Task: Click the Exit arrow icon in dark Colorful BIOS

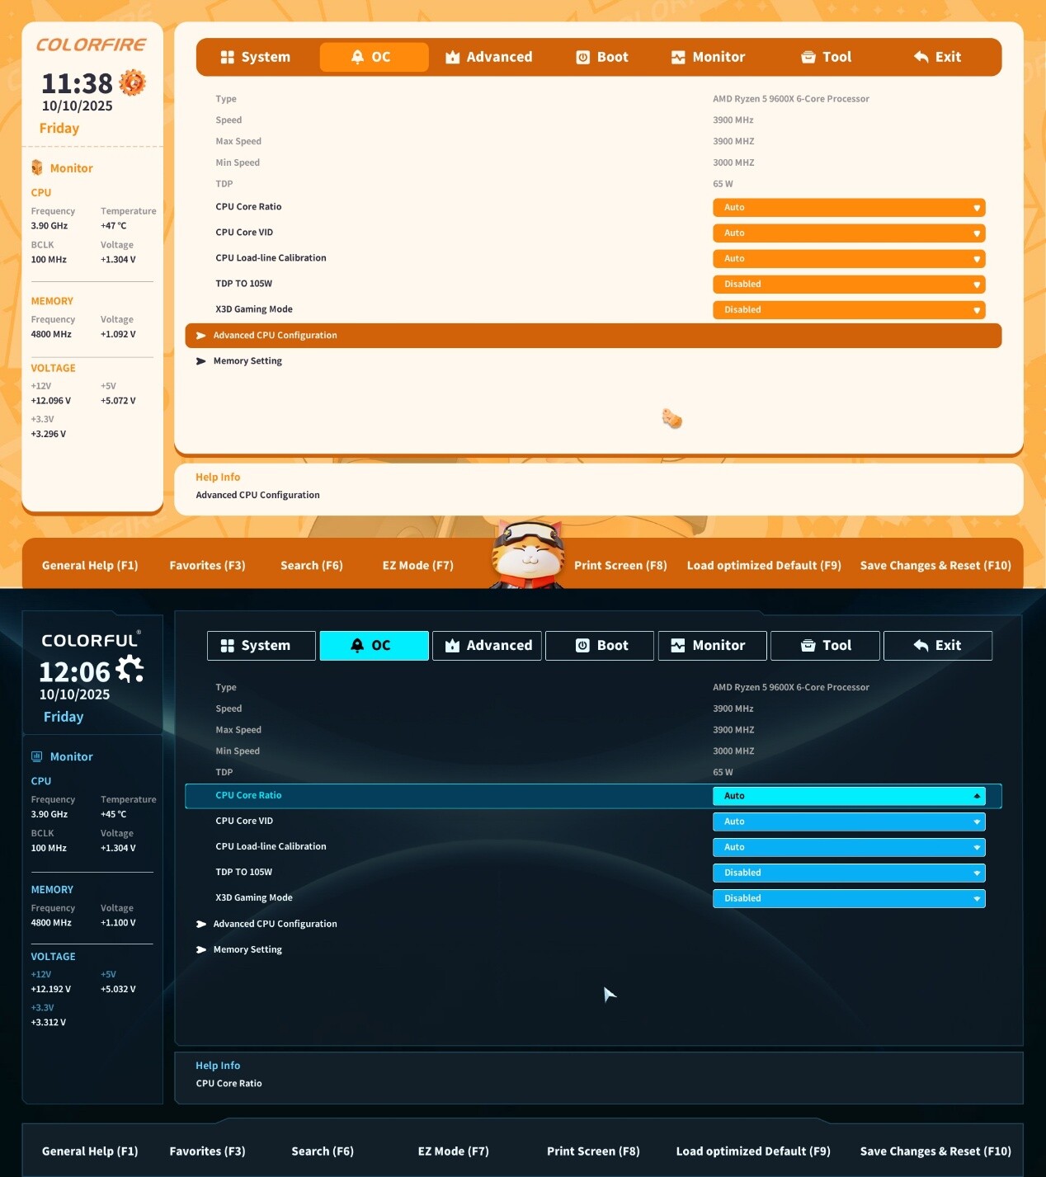Action: point(921,646)
